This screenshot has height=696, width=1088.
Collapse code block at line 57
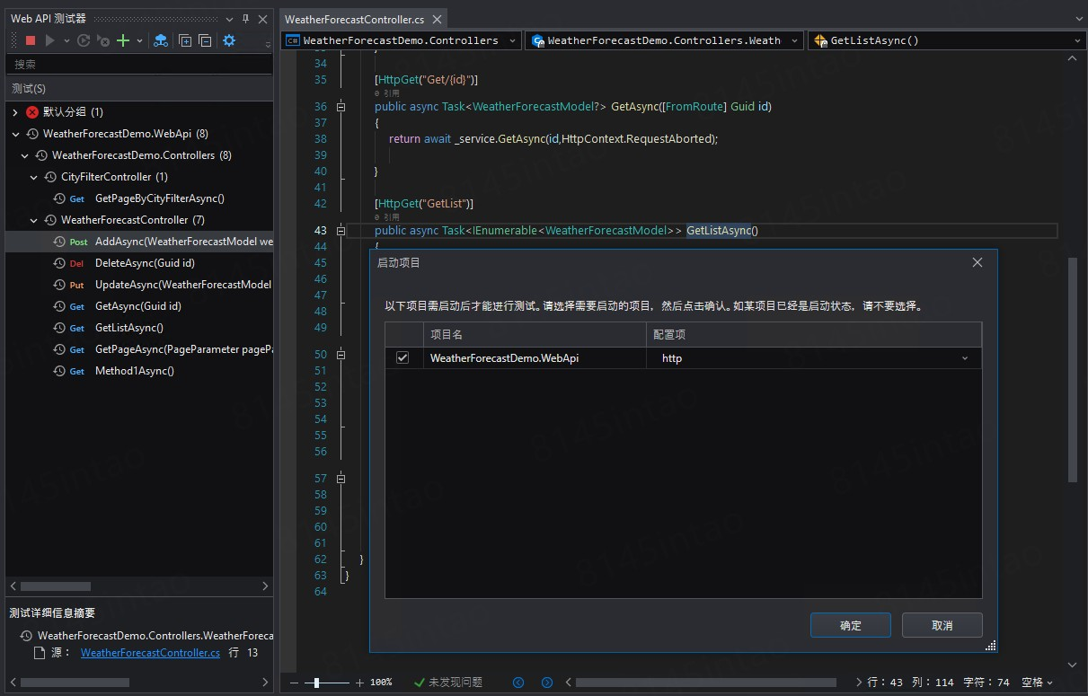(x=341, y=479)
